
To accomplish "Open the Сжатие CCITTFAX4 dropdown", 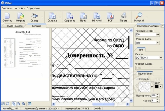I will [161, 58].
